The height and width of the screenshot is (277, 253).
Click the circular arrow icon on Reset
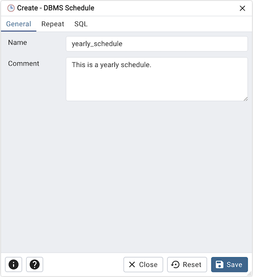175,264
